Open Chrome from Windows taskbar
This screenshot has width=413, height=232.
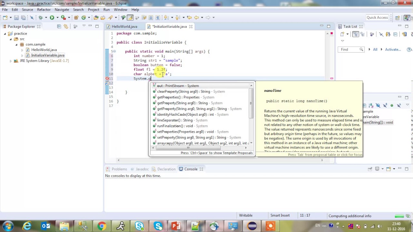[x=102, y=226]
